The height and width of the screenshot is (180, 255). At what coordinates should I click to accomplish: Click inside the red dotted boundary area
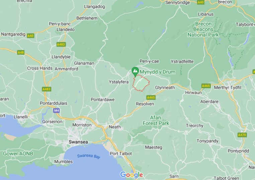tap(141, 83)
